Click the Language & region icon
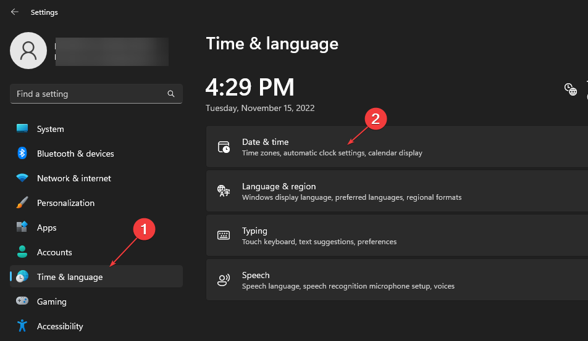Image resolution: width=588 pixels, height=341 pixels. (x=224, y=191)
